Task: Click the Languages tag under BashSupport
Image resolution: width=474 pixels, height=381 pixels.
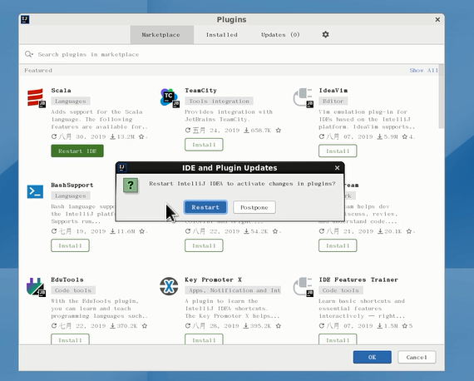Action: [x=71, y=195]
